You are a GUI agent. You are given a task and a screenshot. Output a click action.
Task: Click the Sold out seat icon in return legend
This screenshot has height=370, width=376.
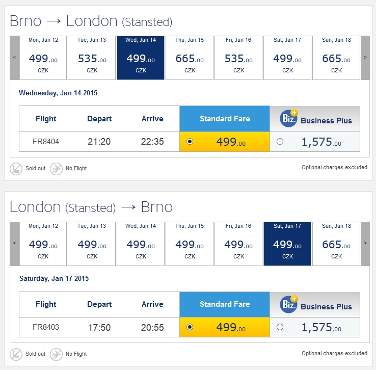[x=16, y=354]
